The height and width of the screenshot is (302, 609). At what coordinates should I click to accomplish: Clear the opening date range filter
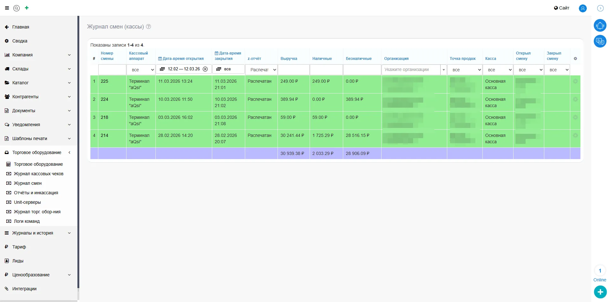pyautogui.click(x=205, y=69)
